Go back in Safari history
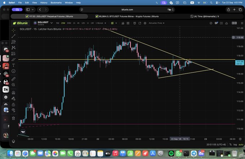Image resolution: width=245 pixels, height=159 pixels. [40, 9]
